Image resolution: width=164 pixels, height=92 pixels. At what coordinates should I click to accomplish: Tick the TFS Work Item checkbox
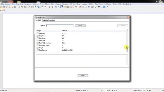pos(38,45)
